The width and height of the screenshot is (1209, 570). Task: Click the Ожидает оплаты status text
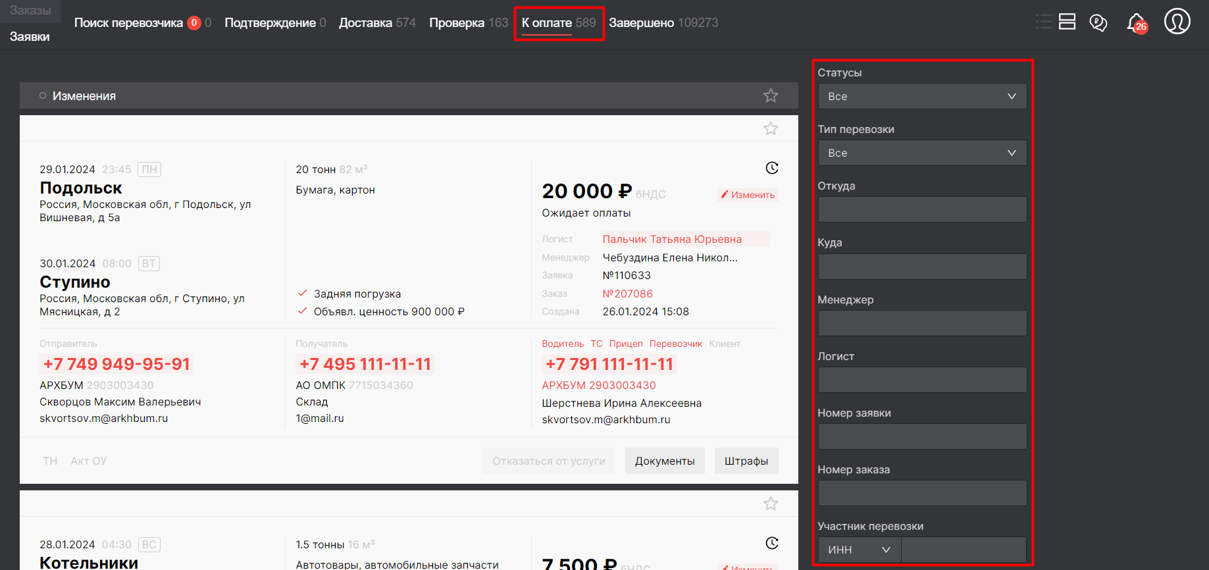(x=586, y=213)
